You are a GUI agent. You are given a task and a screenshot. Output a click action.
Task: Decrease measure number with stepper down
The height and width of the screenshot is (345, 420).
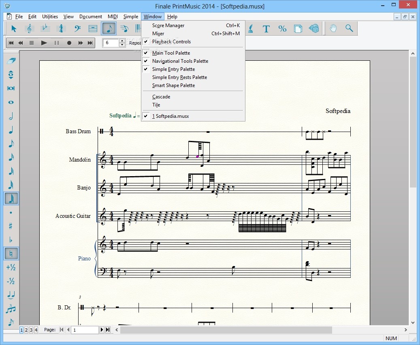pos(122,45)
